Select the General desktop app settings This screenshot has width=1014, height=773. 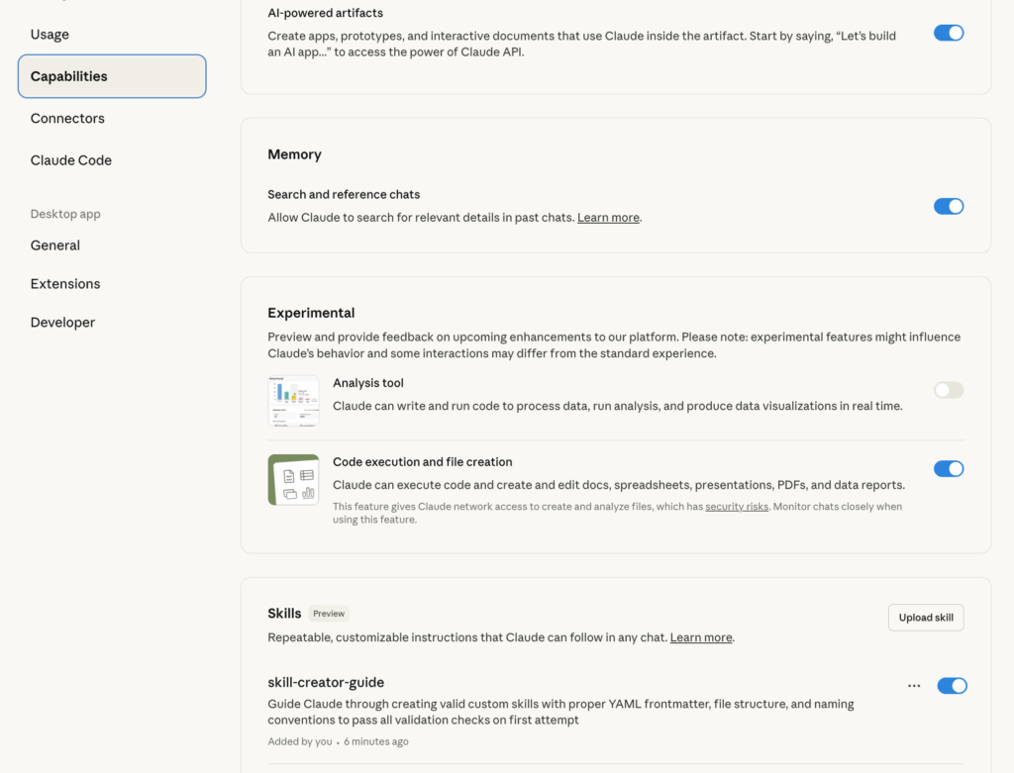(x=54, y=244)
